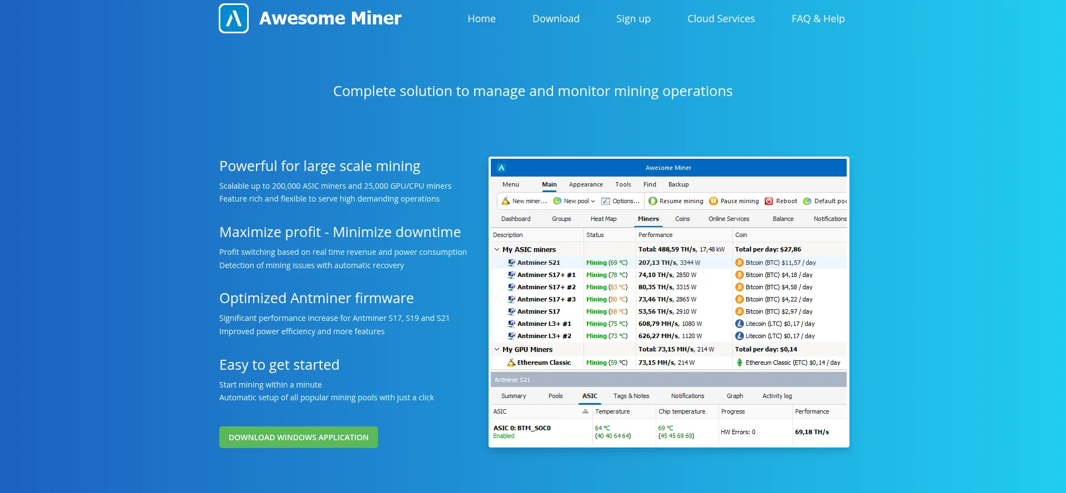The height and width of the screenshot is (493, 1066).
Task: Open the Balance tab
Action: (x=783, y=219)
